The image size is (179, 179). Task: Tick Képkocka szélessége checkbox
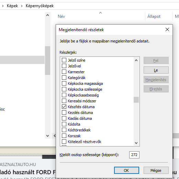tap(64, 89)
